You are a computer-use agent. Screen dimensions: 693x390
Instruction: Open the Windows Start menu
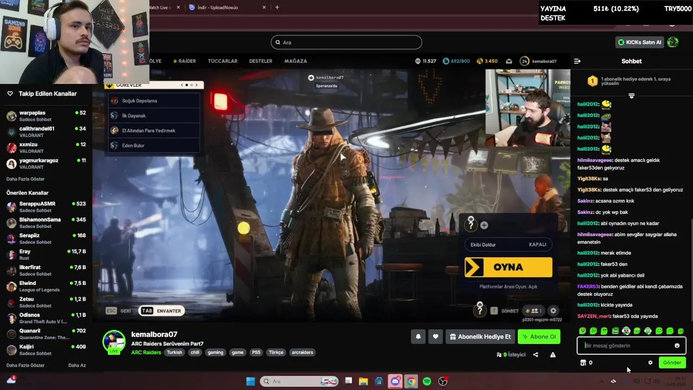point(250,381)
